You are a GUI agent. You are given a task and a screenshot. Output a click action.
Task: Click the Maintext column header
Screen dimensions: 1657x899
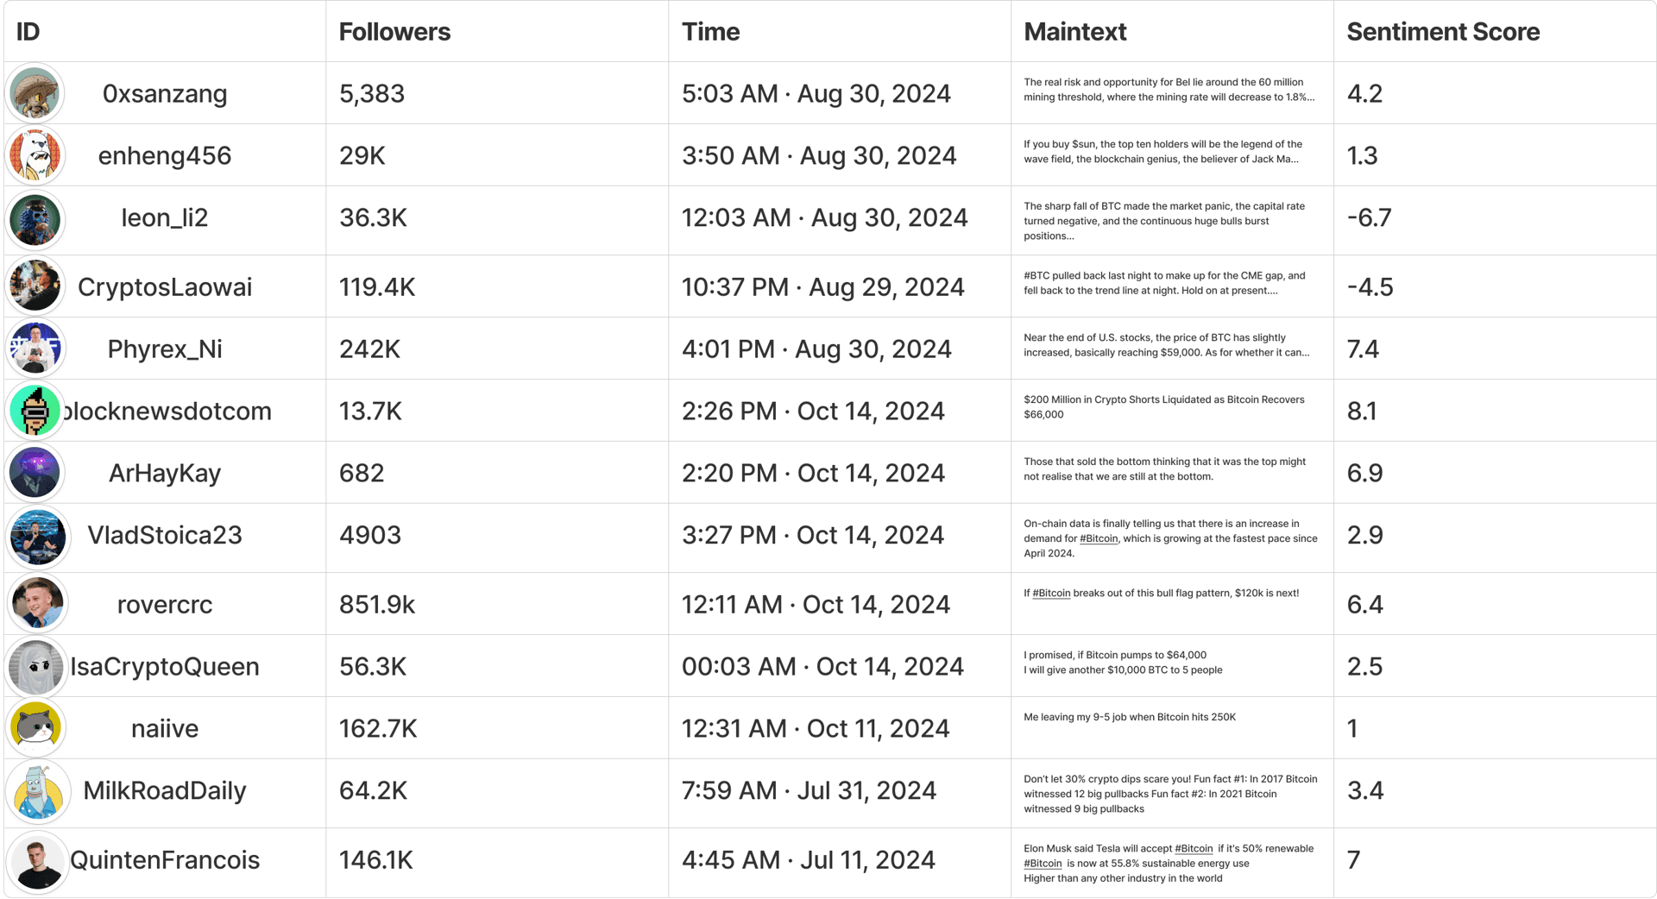(1074, 32)
